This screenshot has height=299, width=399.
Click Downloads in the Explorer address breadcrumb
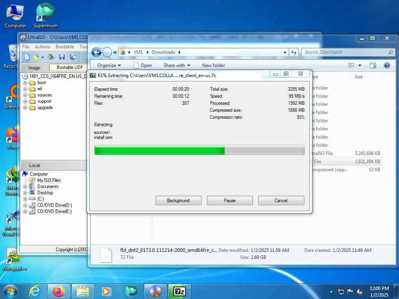click(163, 52)
